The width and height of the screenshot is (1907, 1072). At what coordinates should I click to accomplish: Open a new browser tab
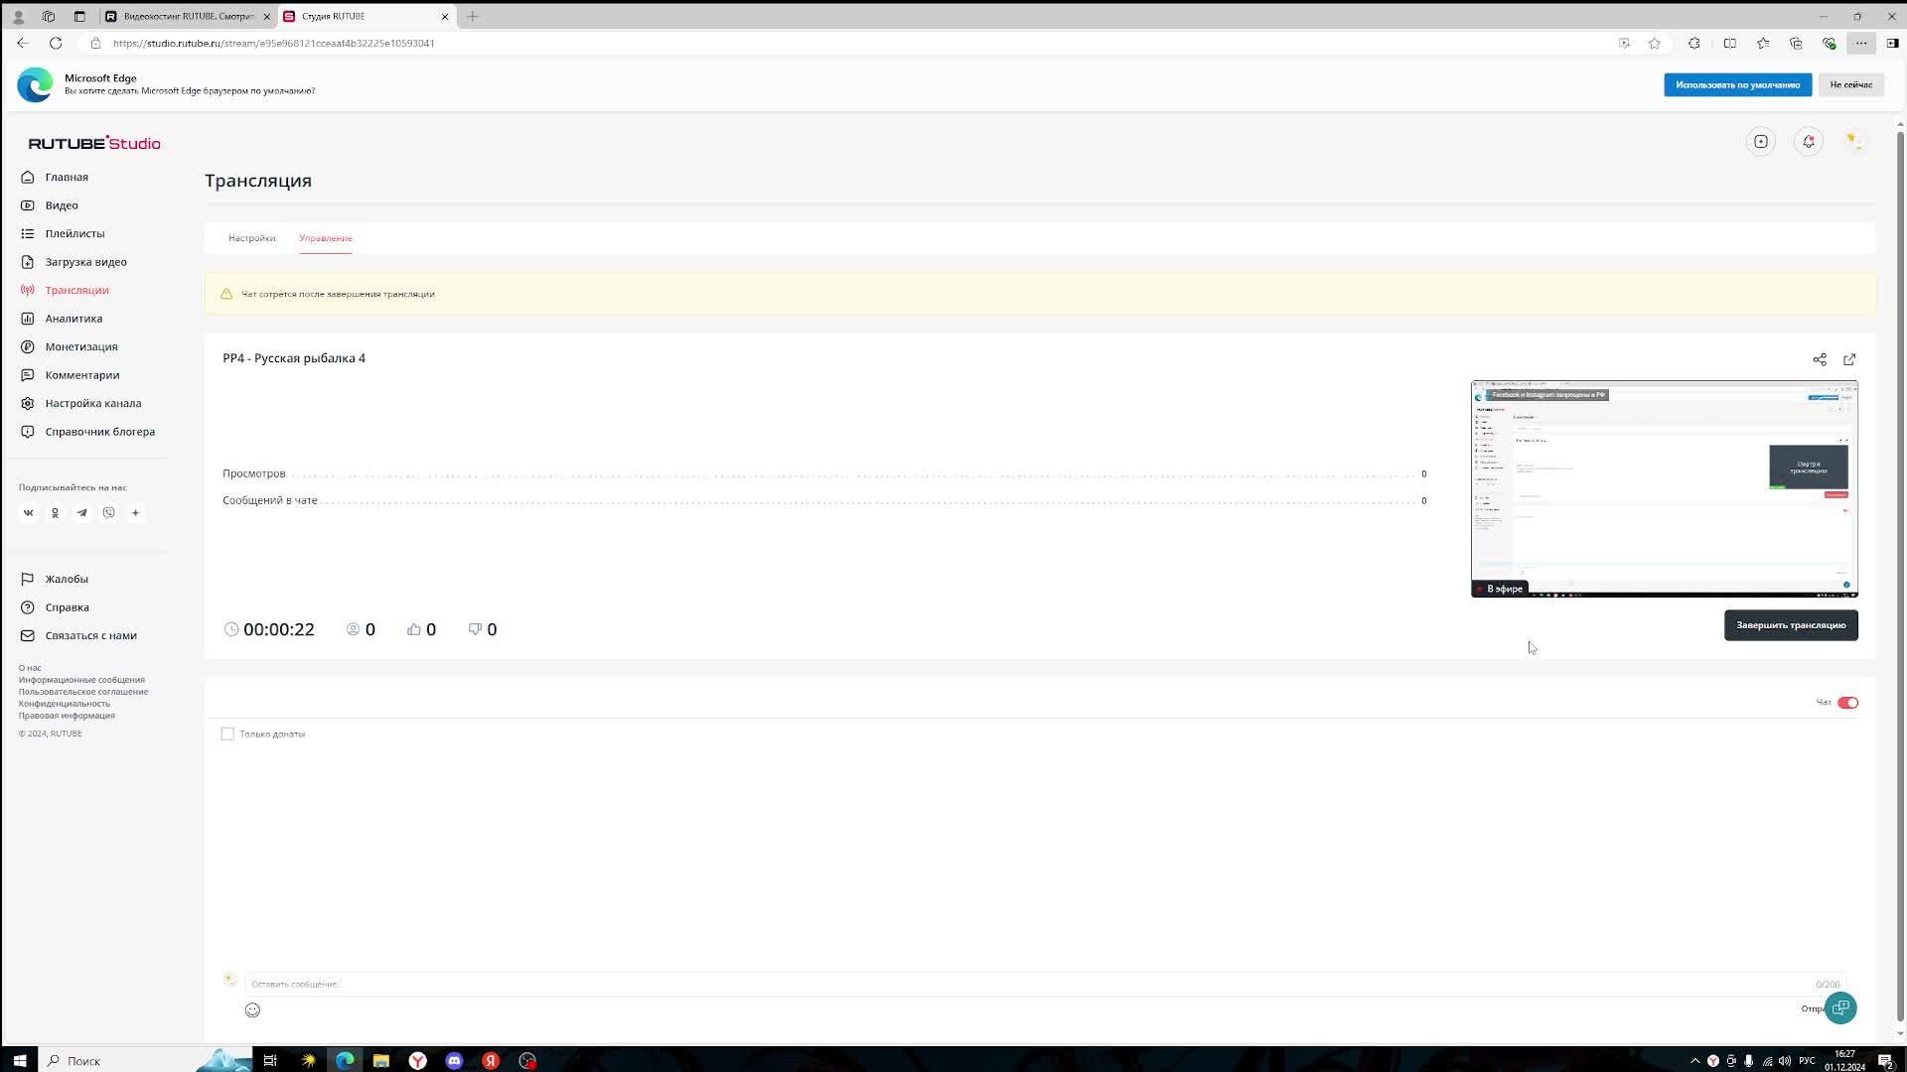click(473, 16)
